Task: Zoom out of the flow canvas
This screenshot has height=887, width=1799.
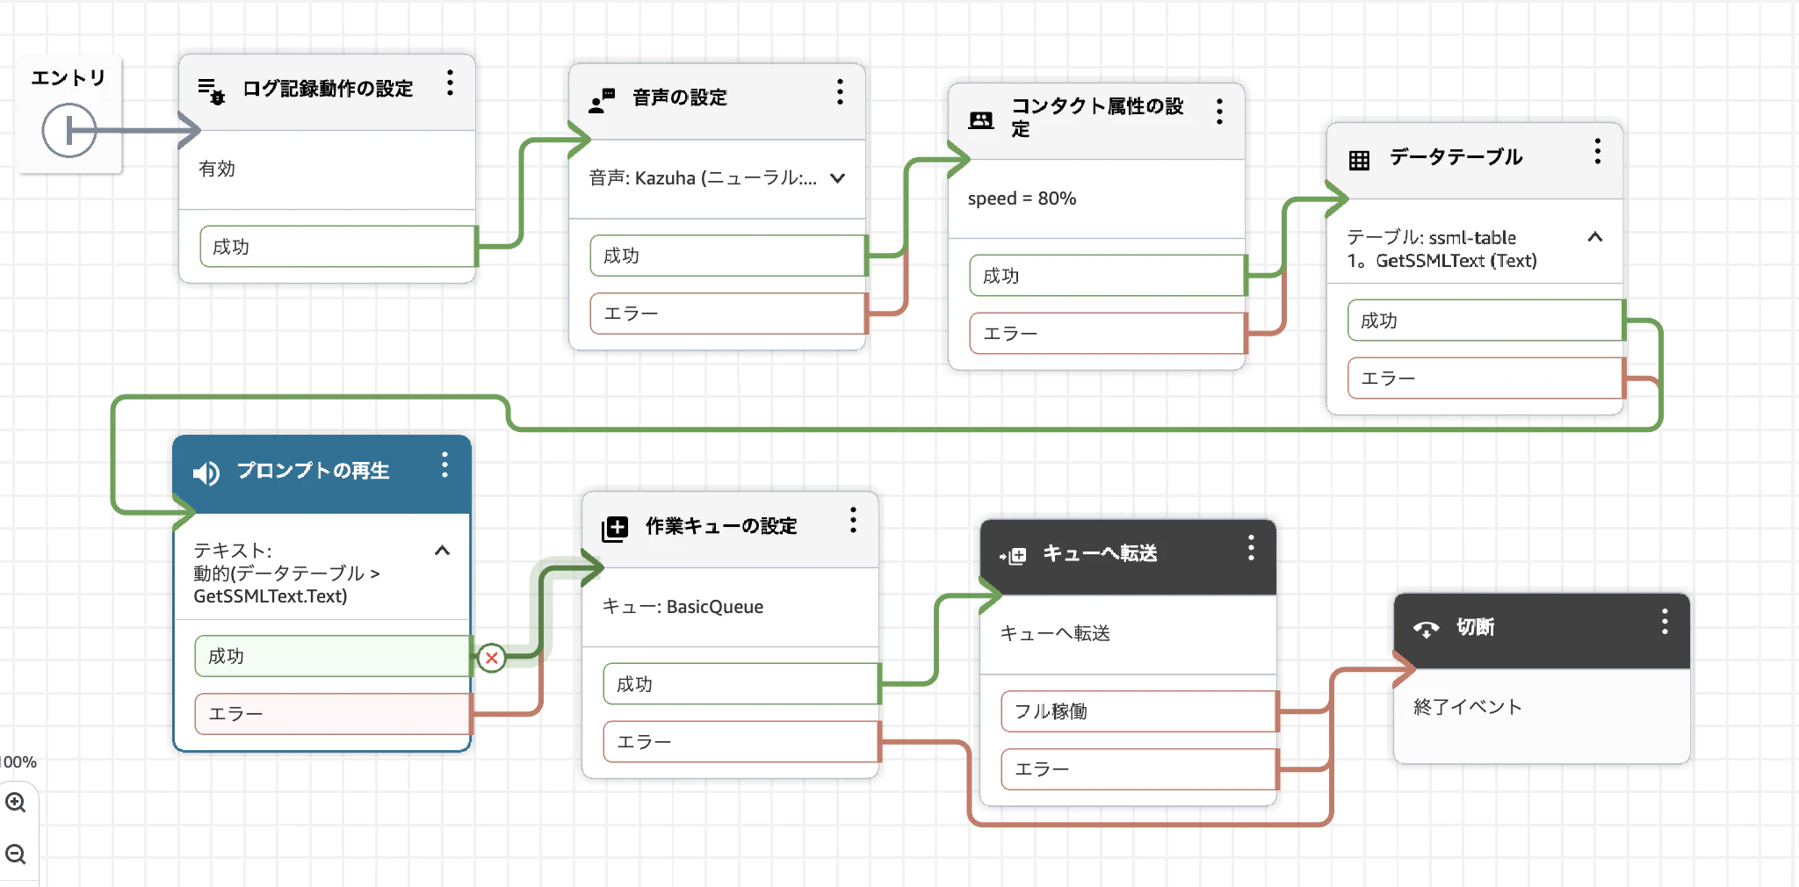Action: pyautogui.click(x=16, y=854)
